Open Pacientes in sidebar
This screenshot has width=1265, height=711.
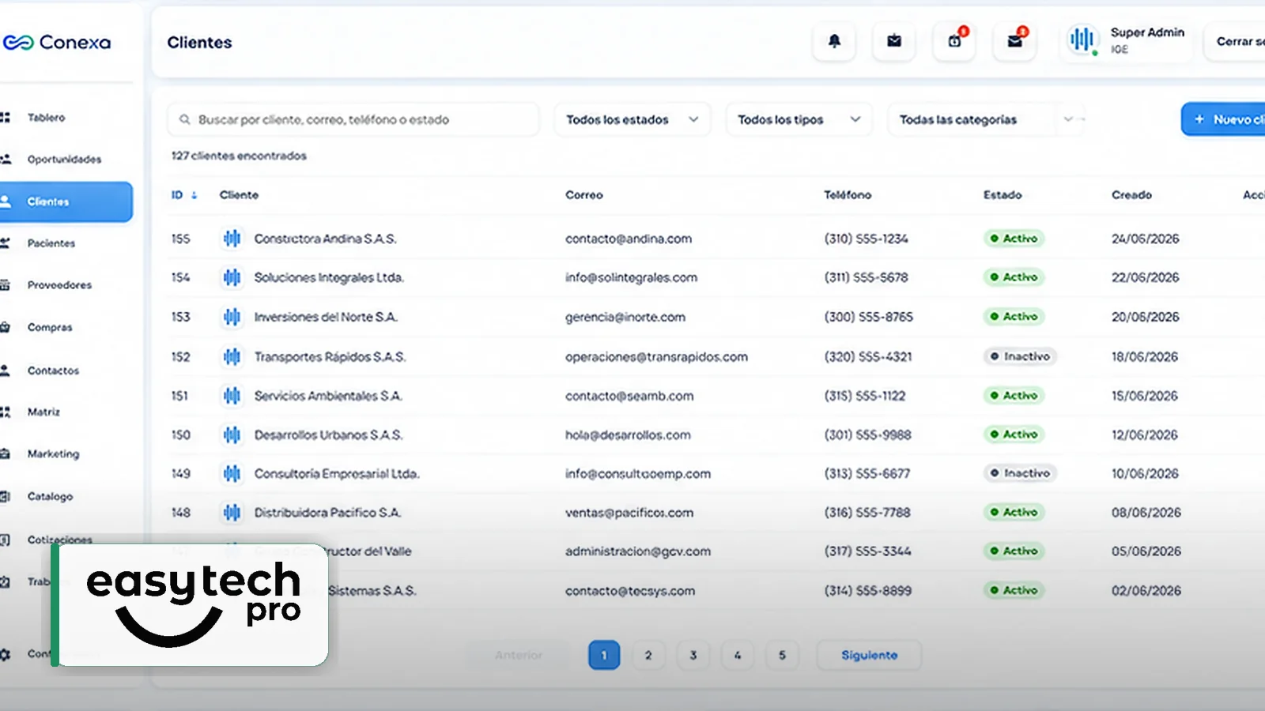click(51, 243)
